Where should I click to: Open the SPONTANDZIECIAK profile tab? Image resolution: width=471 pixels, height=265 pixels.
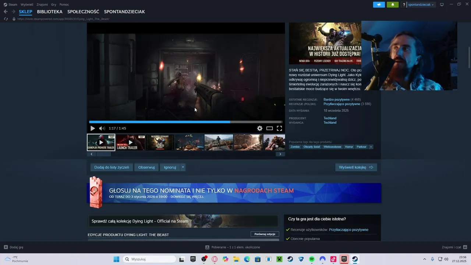124,12
